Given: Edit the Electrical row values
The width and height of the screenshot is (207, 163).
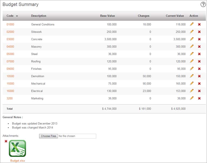Looking at the screenshot, I should pos(192,91).
